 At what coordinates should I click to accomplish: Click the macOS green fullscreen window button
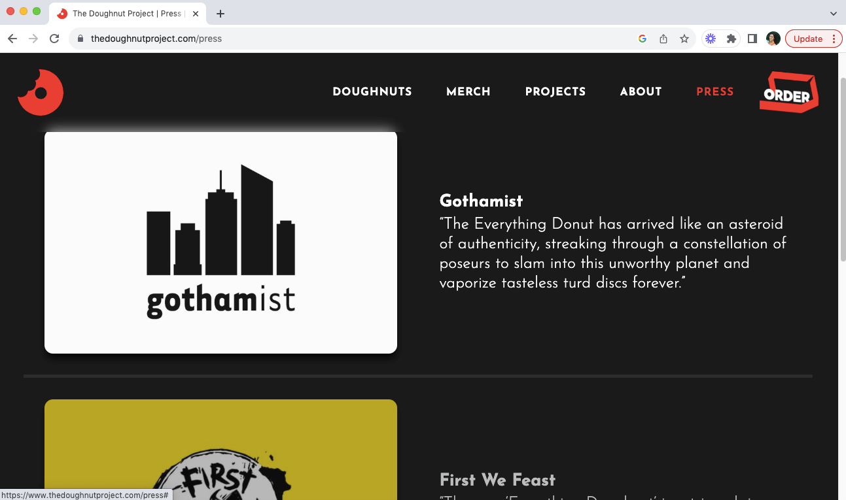pos(37,12)
